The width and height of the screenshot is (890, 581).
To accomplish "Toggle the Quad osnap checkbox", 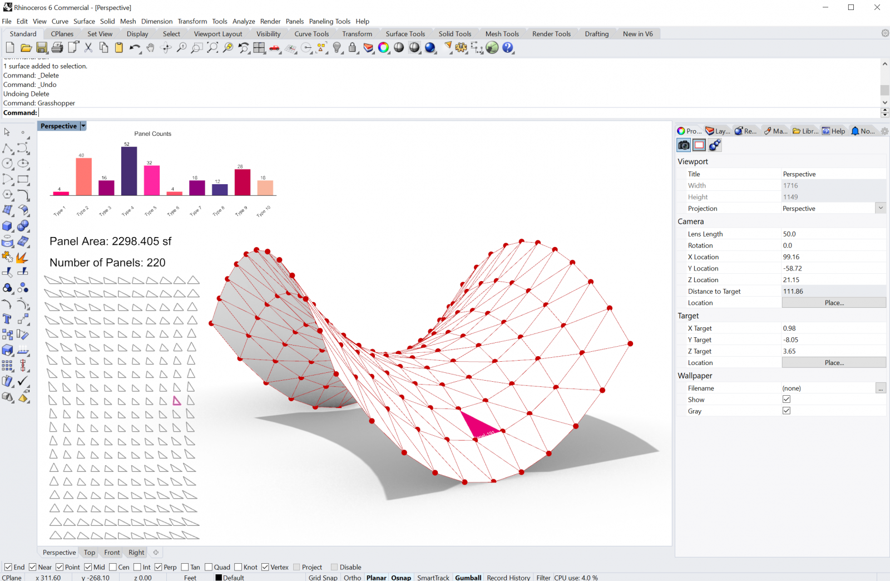I will [x=209, y=567].
